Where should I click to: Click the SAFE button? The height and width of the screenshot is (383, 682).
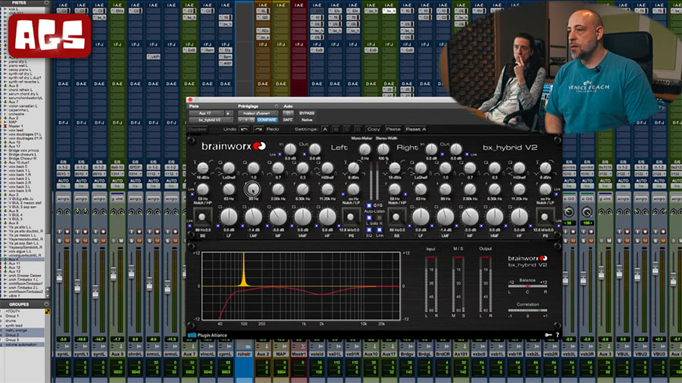[288, 120]
